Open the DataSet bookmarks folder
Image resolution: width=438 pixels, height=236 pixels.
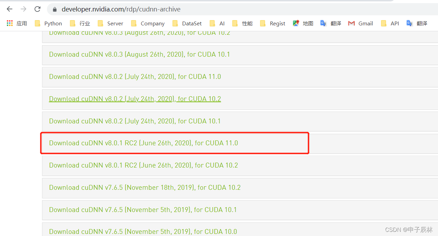(x=187, y=23)
